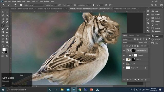Select the Eyedropper tool
The width and height of the screenshot is (164, 92).
click(x=3, y=22)
